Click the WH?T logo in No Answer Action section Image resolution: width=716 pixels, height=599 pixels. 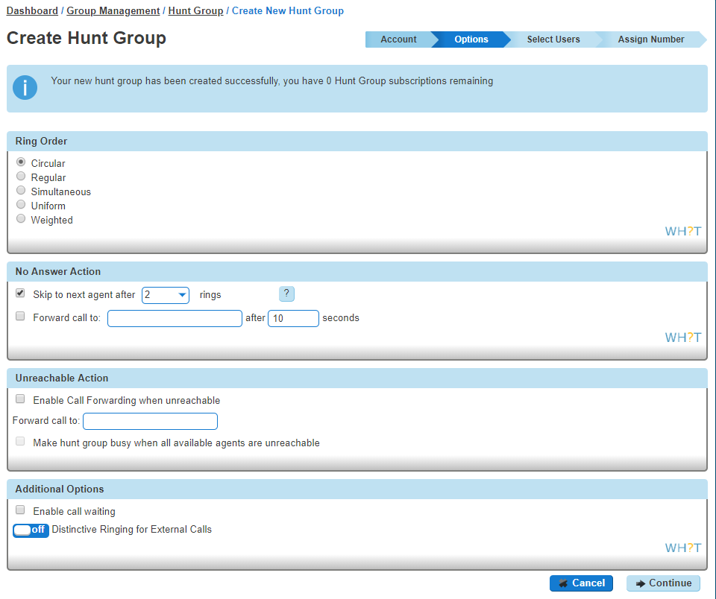[682, 337]
